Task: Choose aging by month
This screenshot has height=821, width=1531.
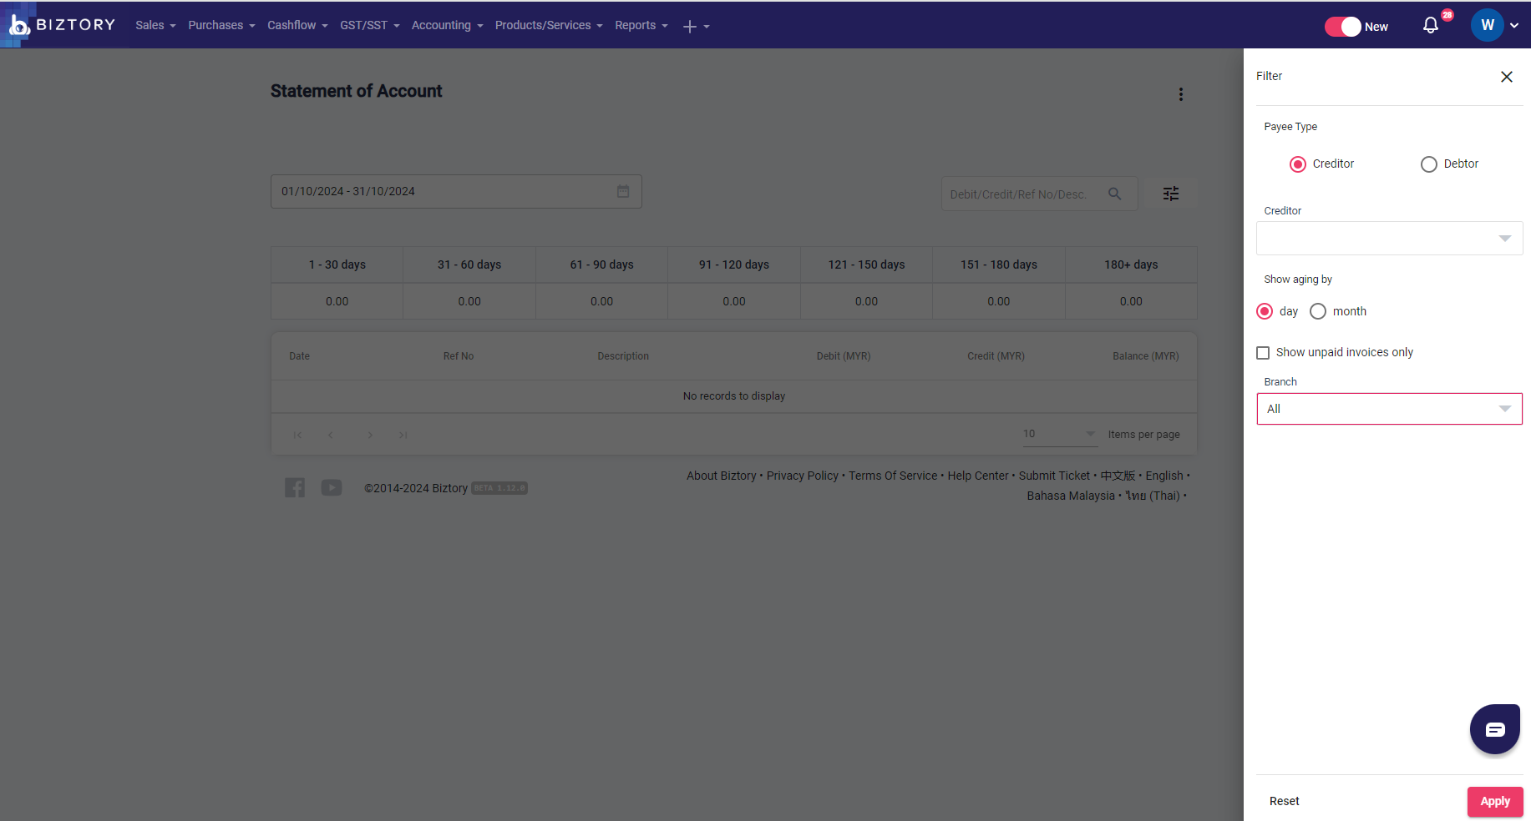Action: click(x=1318, y=311)
